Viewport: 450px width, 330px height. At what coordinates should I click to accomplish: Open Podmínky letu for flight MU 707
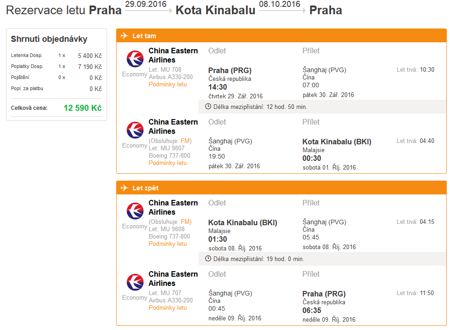(x=168, y=307)
